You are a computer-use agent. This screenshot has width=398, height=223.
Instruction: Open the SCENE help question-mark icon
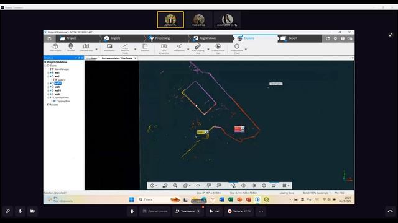pos(343,38)
